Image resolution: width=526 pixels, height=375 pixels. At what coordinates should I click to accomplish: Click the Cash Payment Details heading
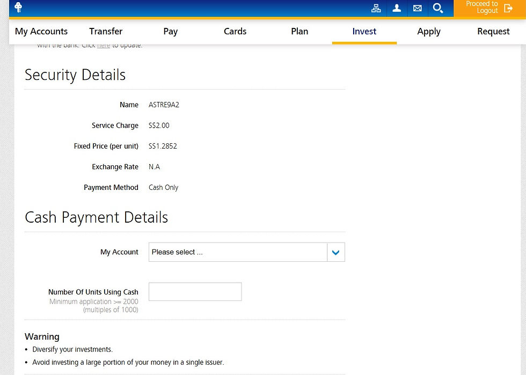tap(96, 217)
